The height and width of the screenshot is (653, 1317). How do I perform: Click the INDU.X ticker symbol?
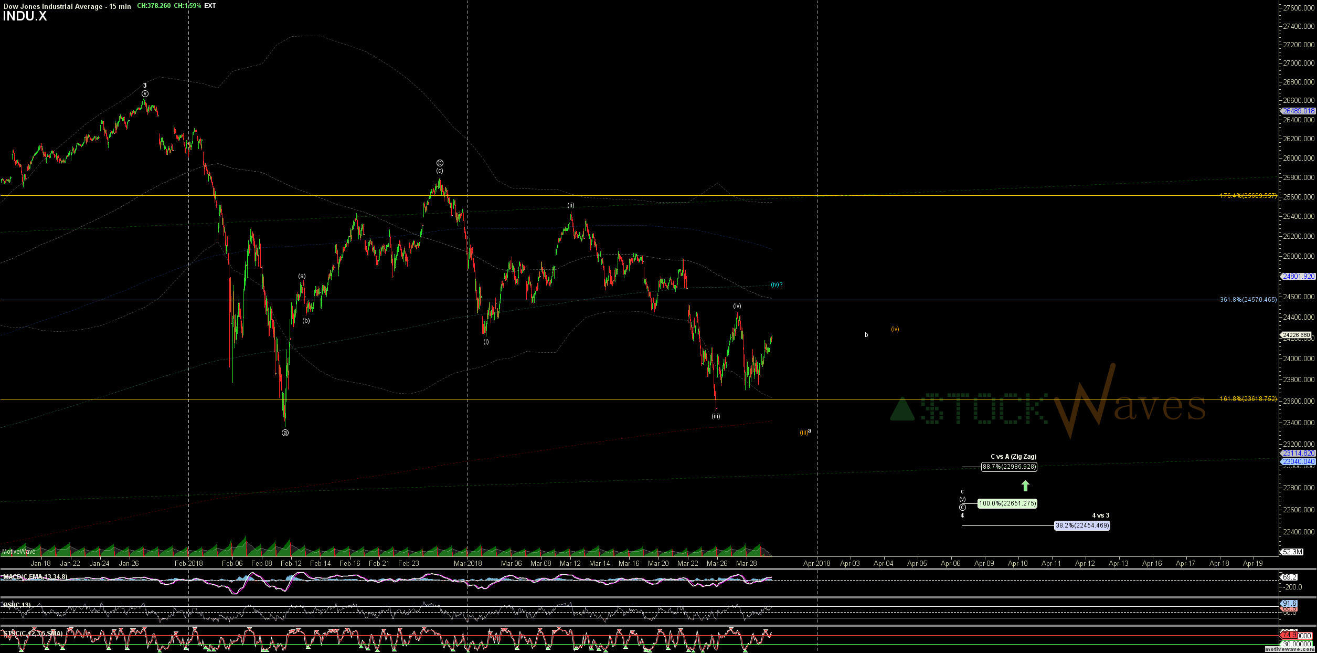pyautogui.click(x=25, y=16)
